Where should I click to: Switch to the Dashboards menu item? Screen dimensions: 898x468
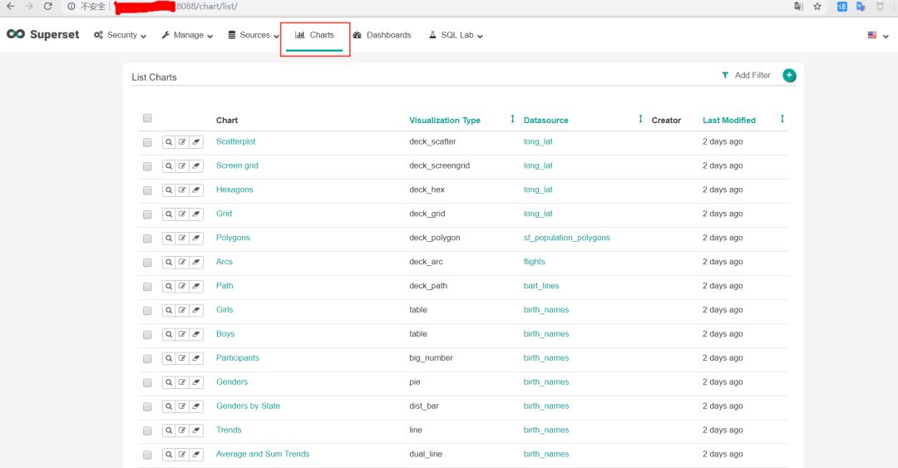[x=382, y=36]
